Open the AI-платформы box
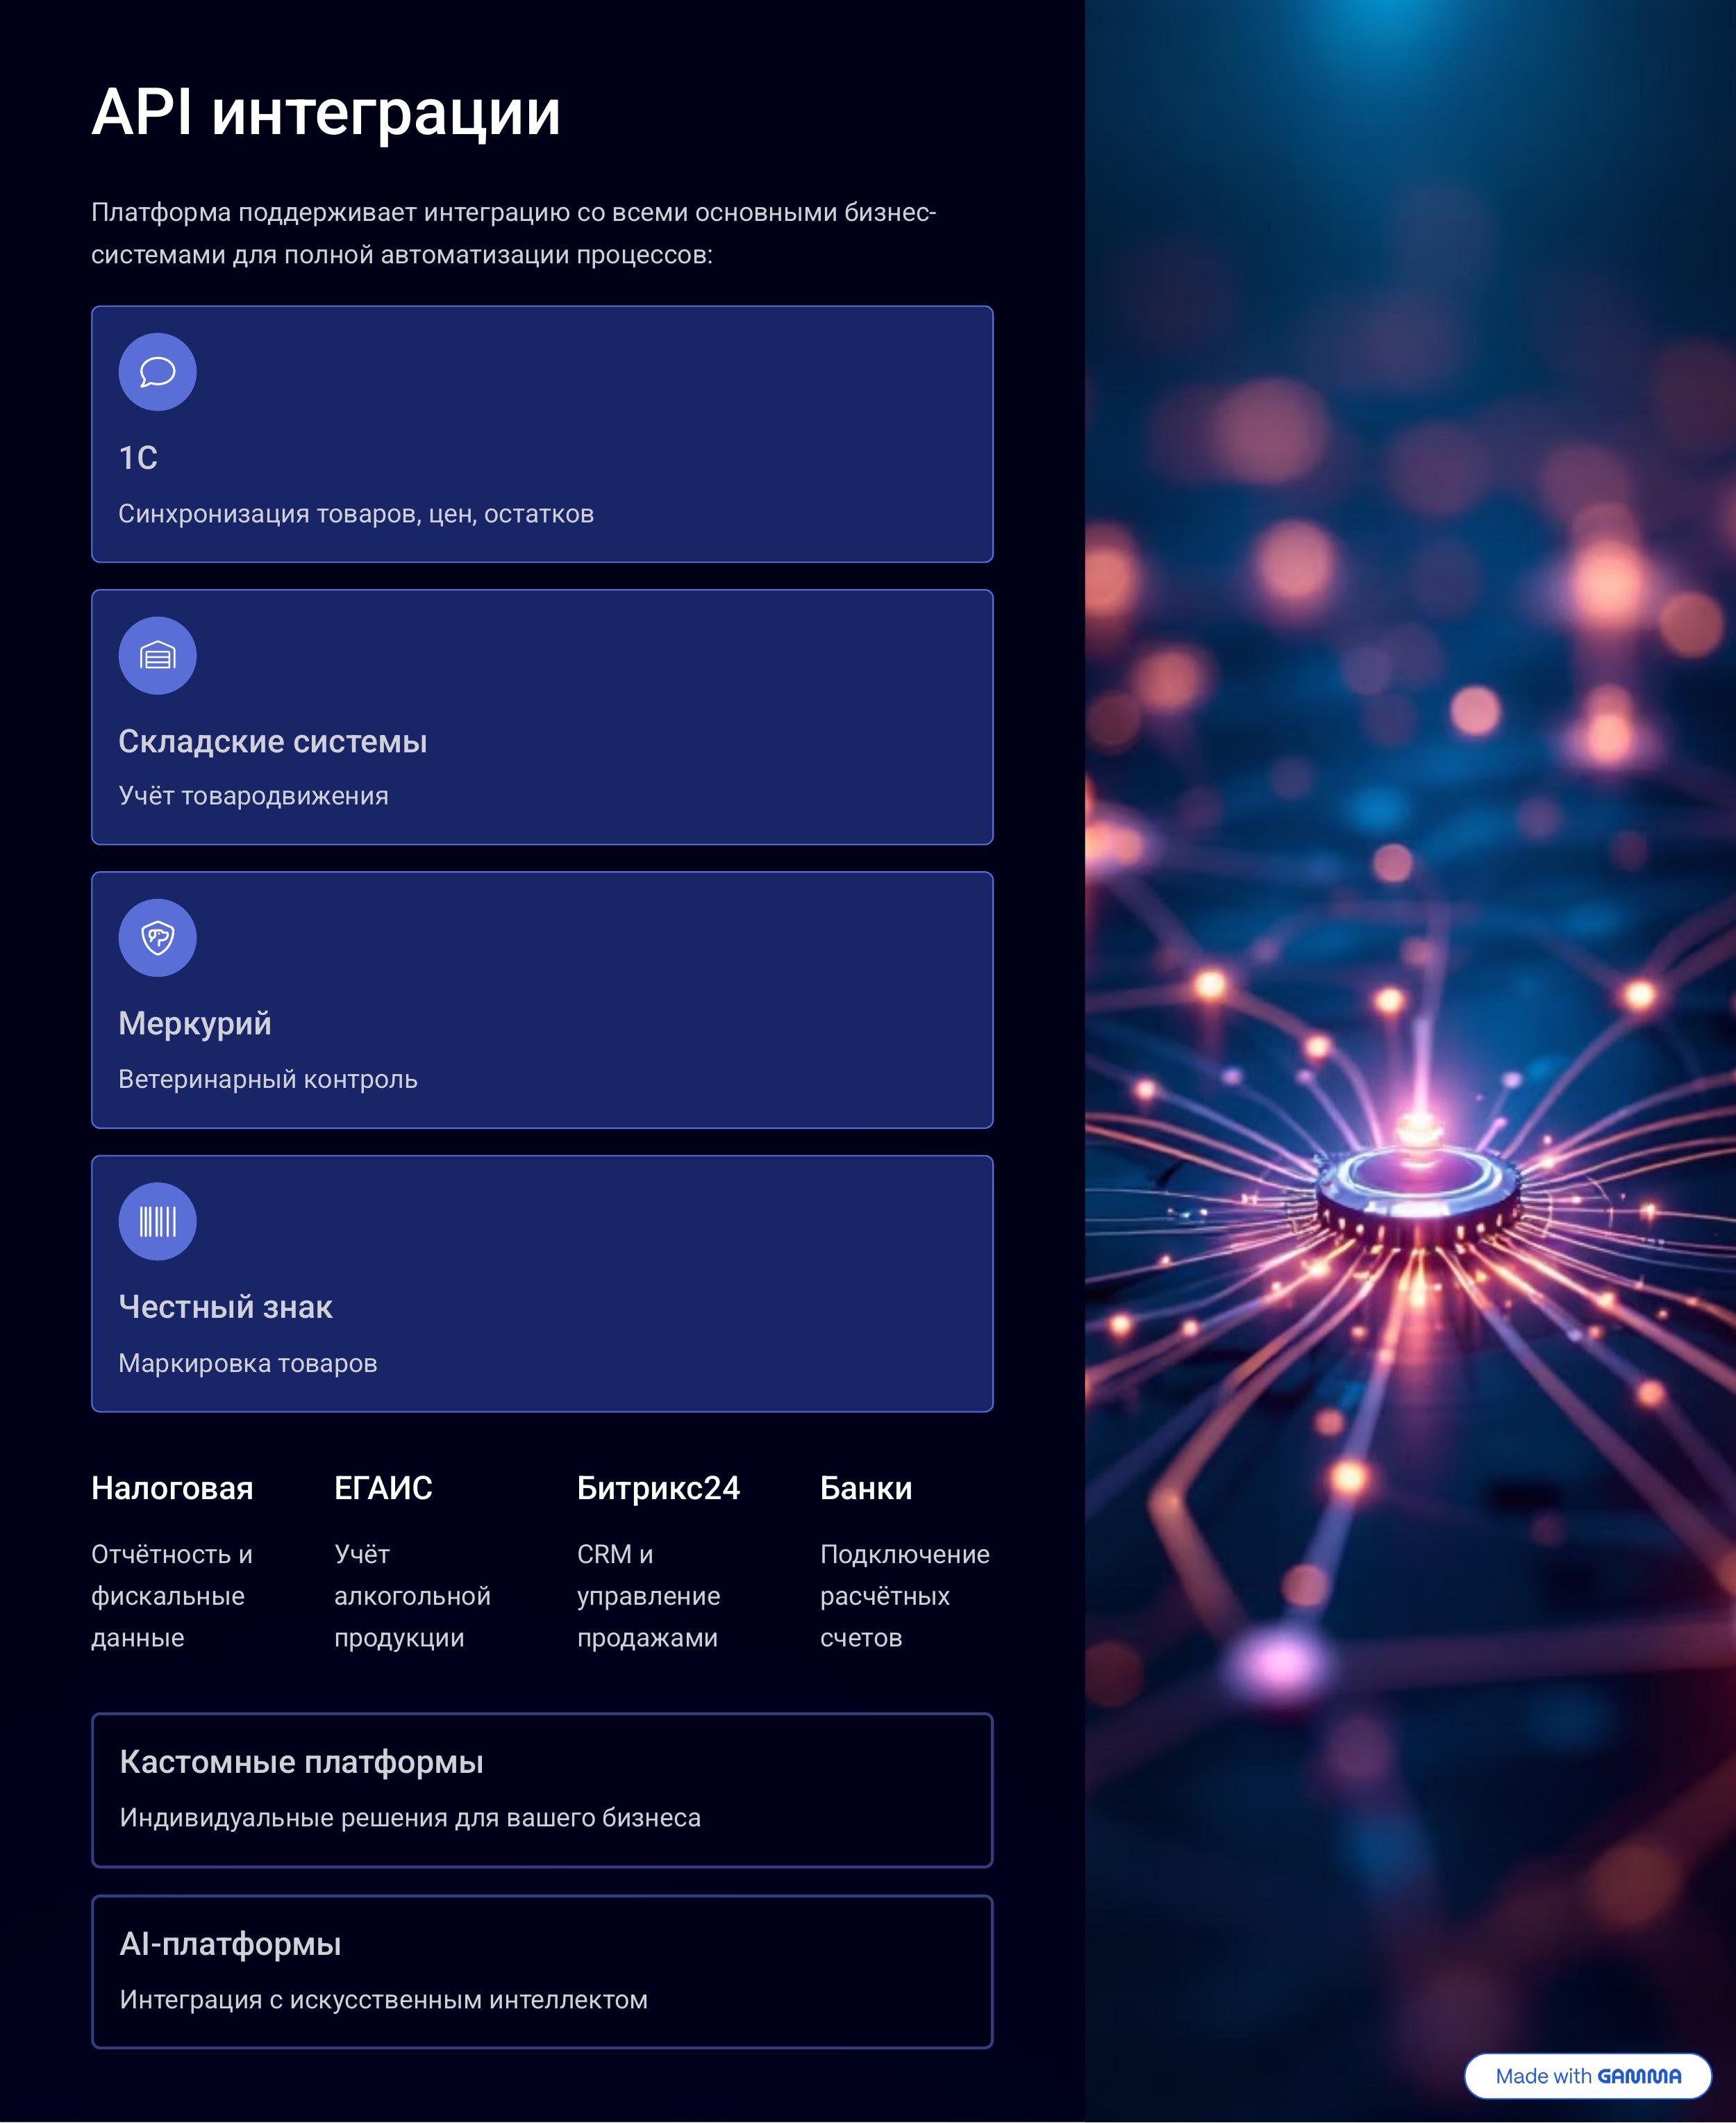The image size is (1736, 2123). pos(542,1972)
